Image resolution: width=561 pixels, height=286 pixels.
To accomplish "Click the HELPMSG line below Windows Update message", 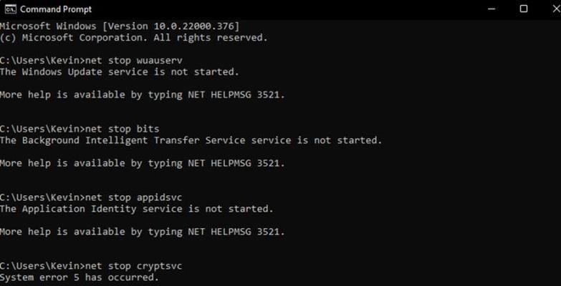I will [143, 95].
